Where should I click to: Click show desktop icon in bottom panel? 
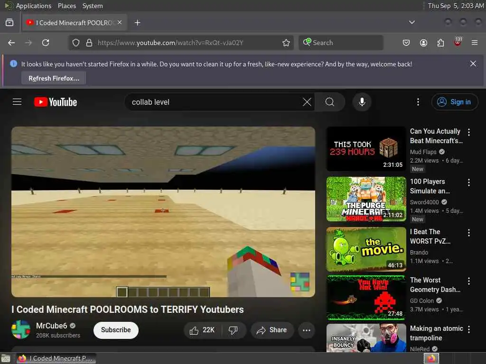pyautogui.click(x=6, y=359)
